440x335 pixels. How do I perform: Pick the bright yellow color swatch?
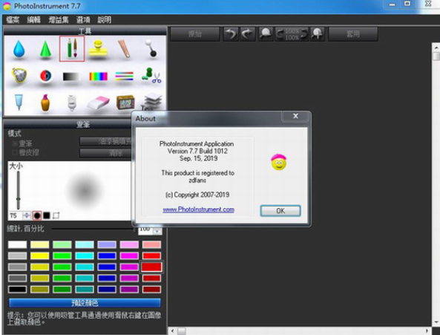(x=39, y=256)
